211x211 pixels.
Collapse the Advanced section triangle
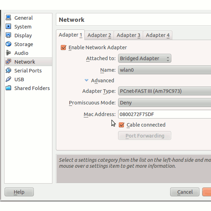pos(87,81)
